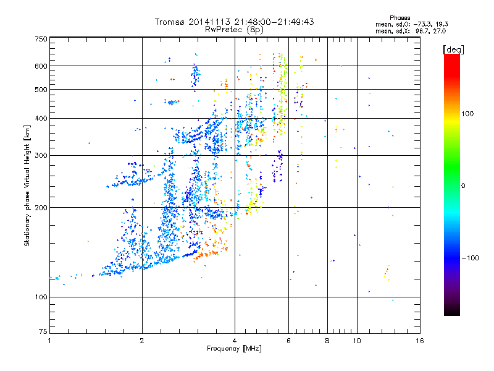Click the y-axis '750' tick label
The width and height of the screenshot is (494, 371).
coord(41,39)
